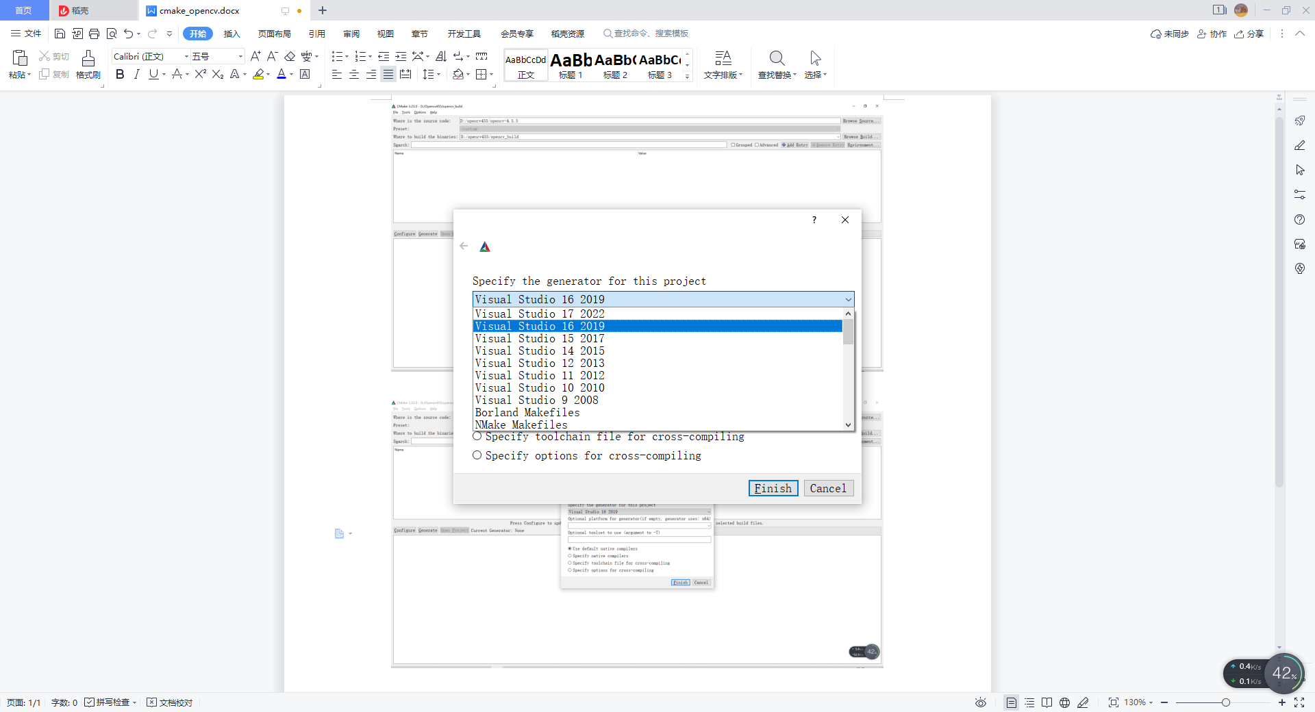The height and width of the screenshot is (712, 1315).
Task: Expand the Underline style dropdown arrow
Action: click(x=164, y=74)
